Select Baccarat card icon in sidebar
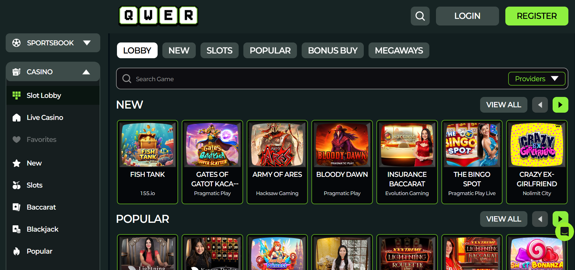The height and width of the screenshot is (270, 575). click(16, 207)
